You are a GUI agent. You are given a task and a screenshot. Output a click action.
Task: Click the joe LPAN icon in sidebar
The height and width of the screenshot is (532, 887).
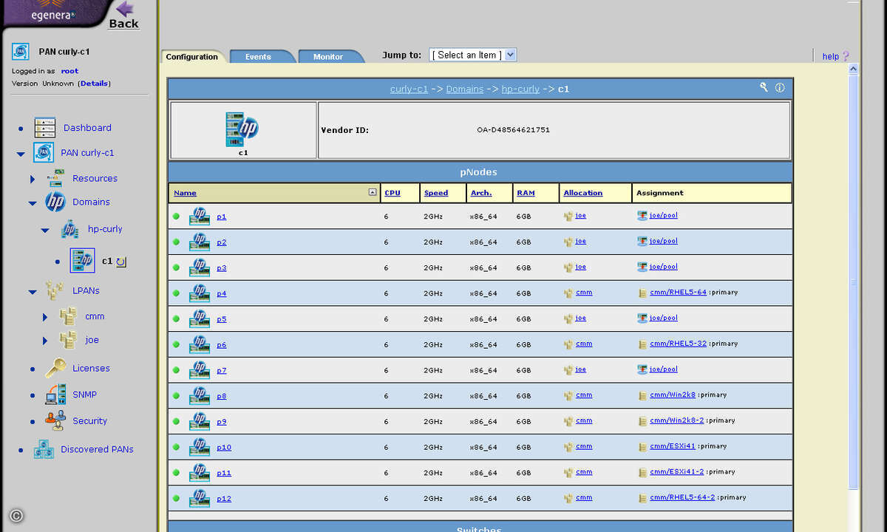pyautogui.click(x=67, y=340)
